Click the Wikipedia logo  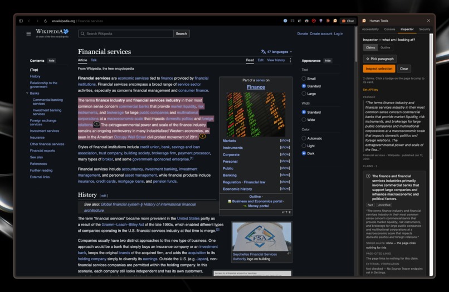point(52,33)
